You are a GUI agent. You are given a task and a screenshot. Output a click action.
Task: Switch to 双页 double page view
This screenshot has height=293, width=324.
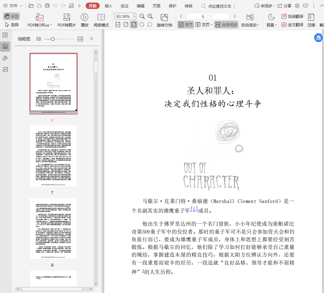coord(204,25)
